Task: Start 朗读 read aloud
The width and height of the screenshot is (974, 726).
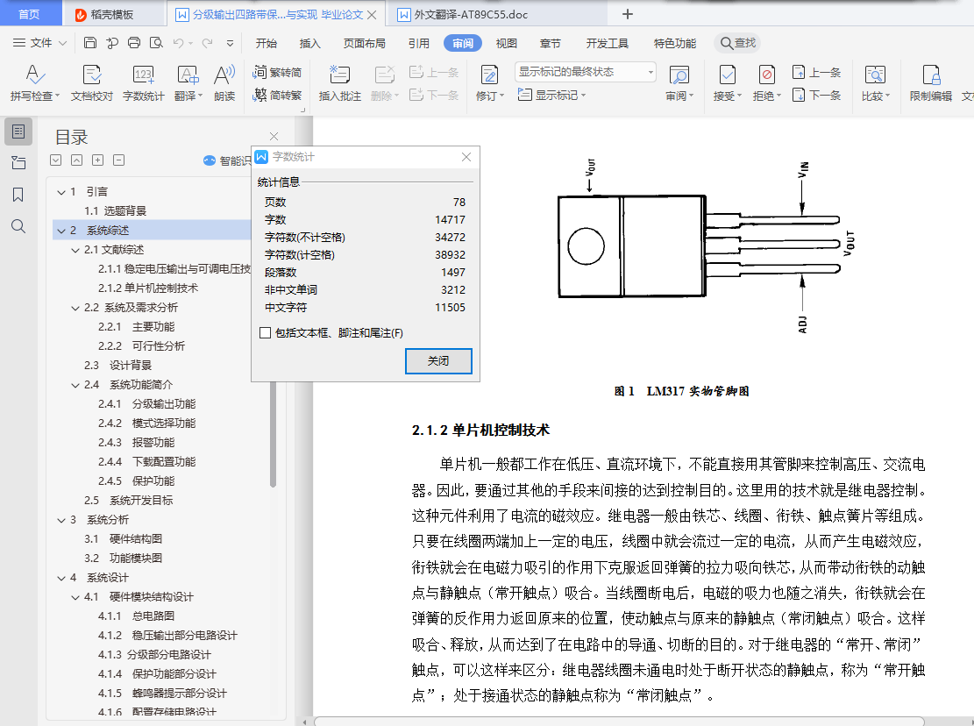Action: click(x=224, y=82)
